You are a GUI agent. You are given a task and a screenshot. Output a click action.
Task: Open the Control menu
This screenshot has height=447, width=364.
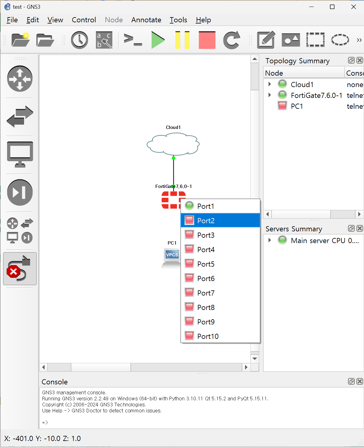point(84,20)
